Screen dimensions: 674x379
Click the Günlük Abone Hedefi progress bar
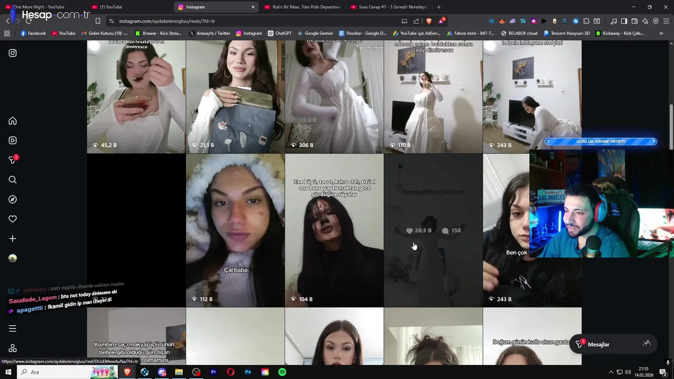click(601, 142)
